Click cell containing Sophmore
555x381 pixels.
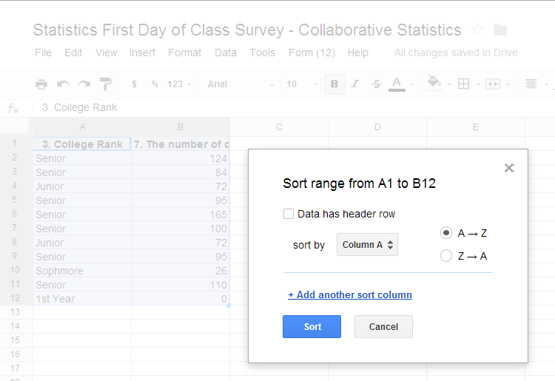[x=82, y=271]
